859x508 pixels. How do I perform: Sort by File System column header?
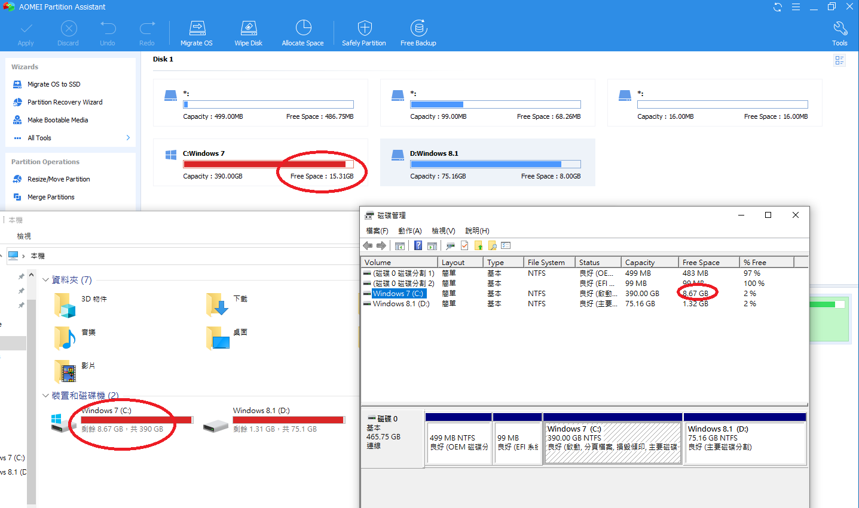549,263
